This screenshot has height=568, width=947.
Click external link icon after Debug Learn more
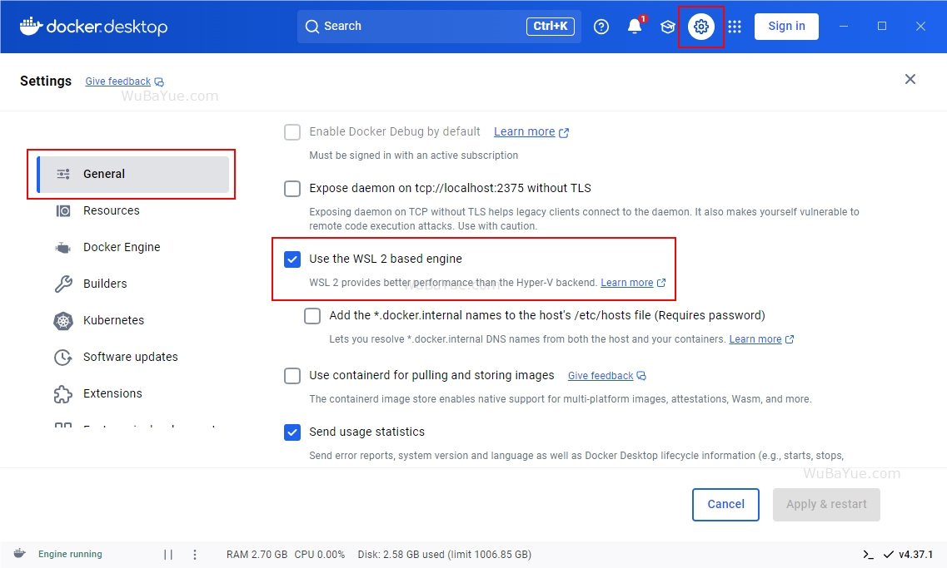click(564, 133)
